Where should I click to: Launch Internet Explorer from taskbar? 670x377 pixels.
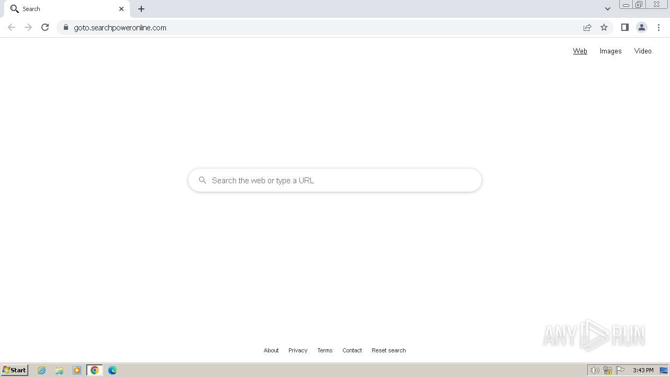coord(42,370)
